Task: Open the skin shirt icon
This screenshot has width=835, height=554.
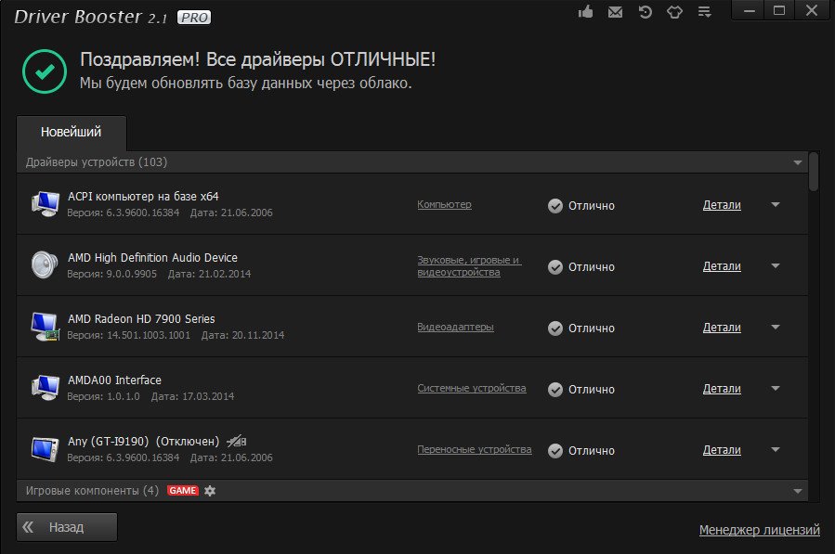Action: click(674, 12)
